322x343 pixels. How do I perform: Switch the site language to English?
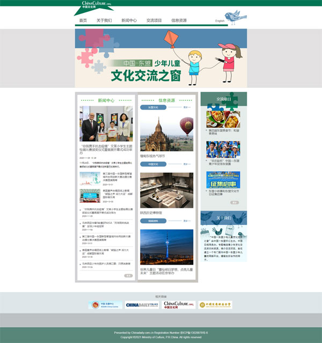click(220, 21)
